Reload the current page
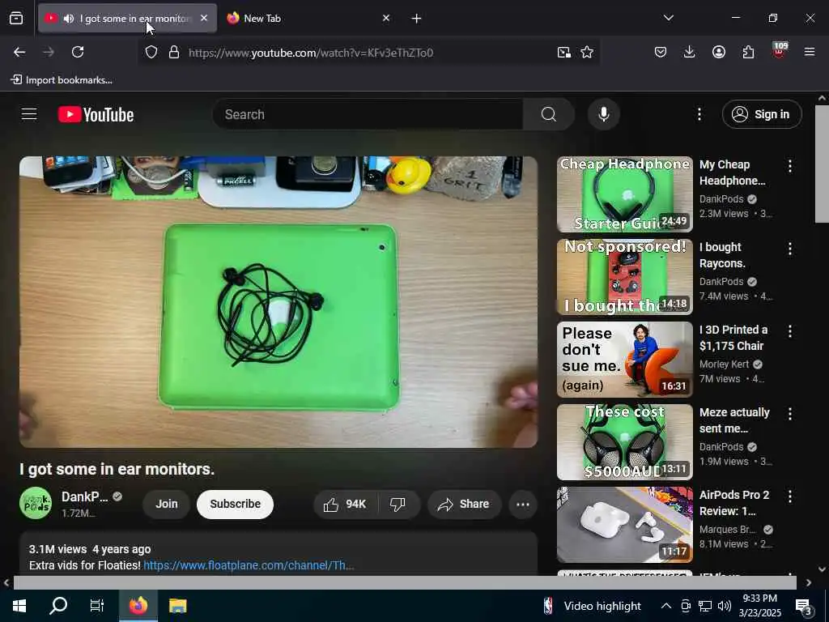Screen dimensions: 829x622 click(78, 52)
